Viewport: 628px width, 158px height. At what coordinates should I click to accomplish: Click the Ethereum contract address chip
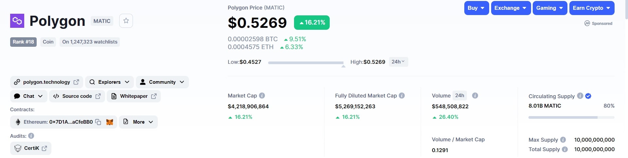click(x=64, y=122)
